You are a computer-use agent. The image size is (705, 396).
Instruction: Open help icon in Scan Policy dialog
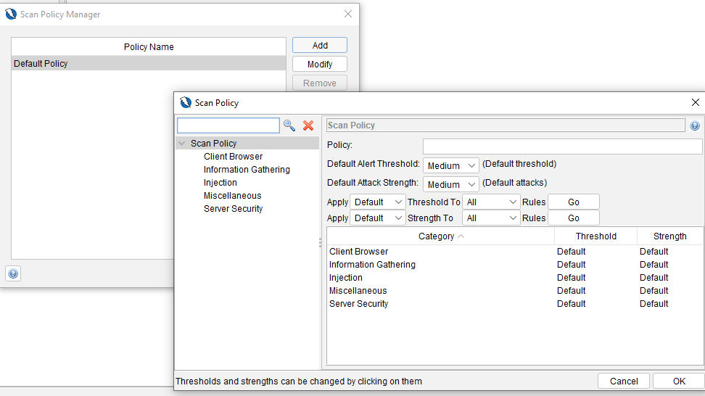[x=695, y=125]
